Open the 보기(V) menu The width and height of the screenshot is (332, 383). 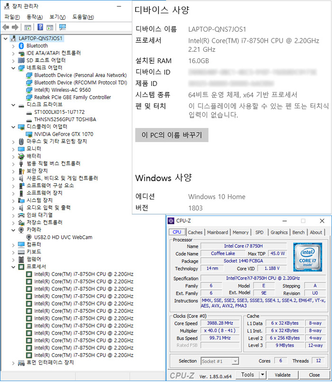point(57,17)
